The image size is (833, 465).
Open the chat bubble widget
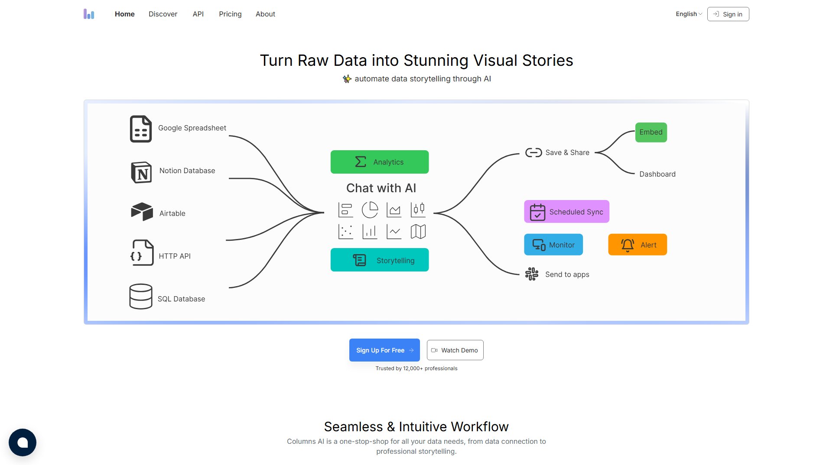point(22,442)
